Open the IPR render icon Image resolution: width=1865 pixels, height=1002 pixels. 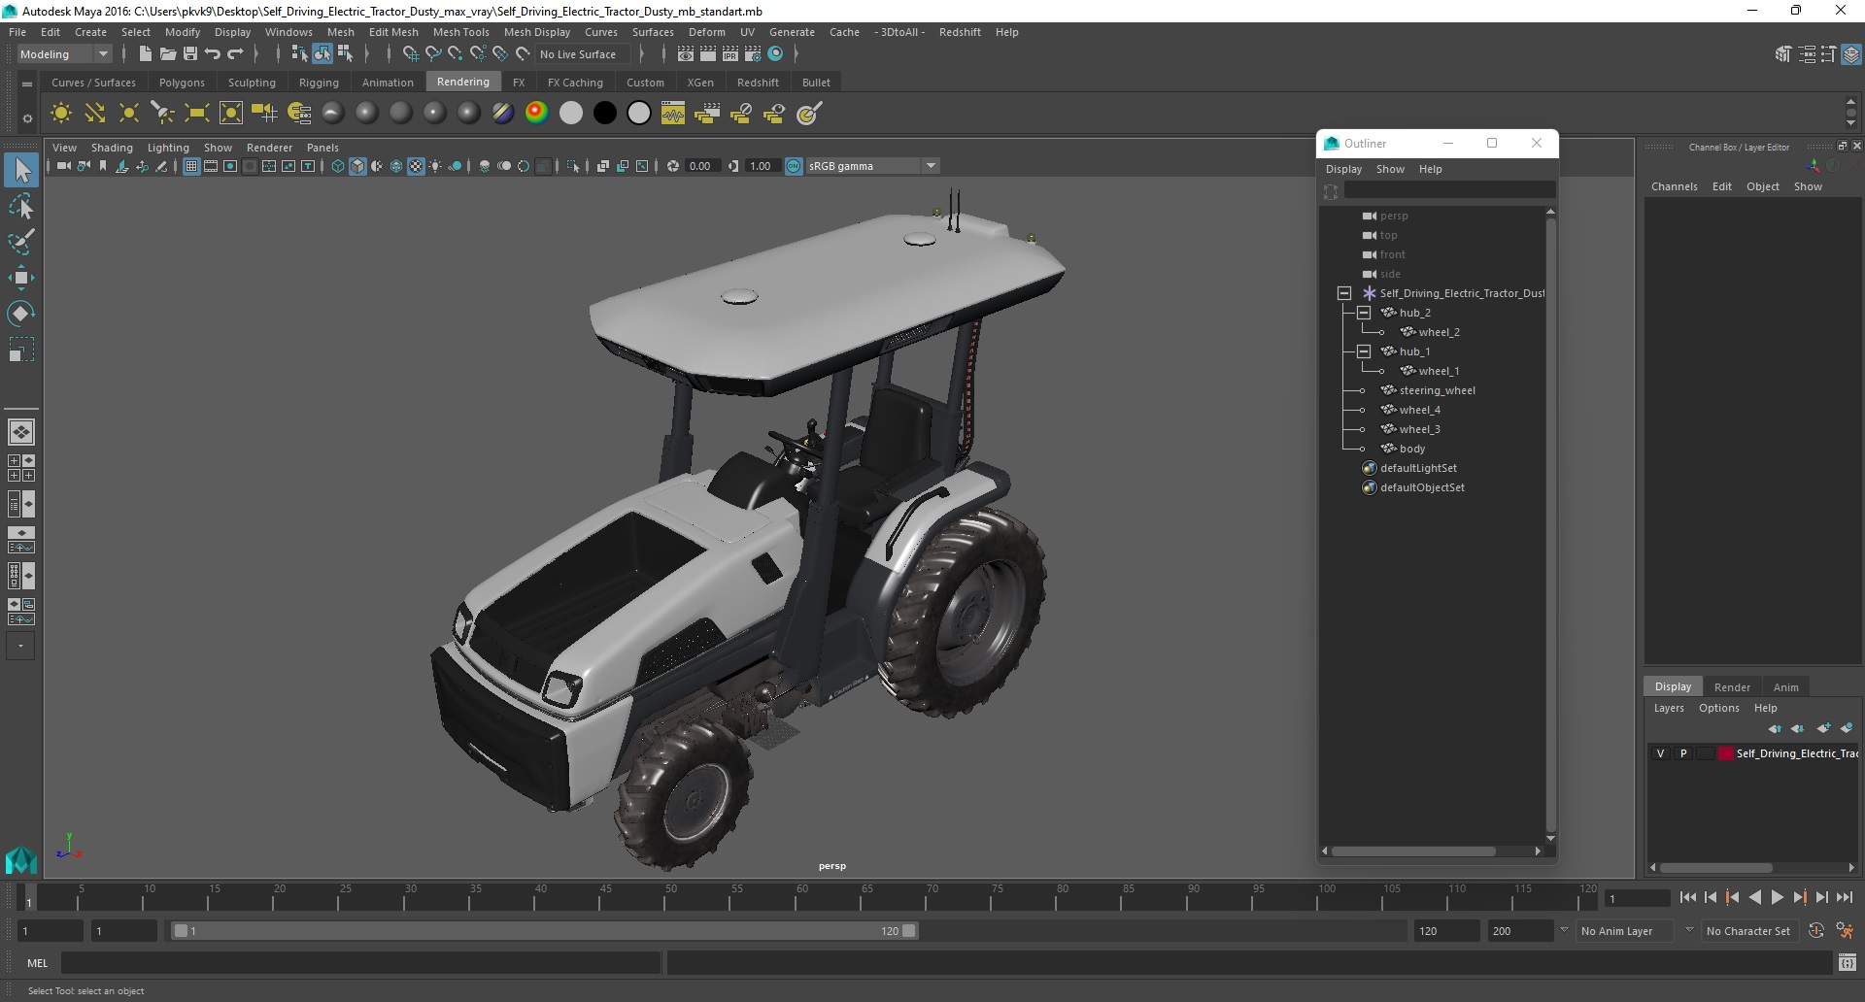coord(730,54)
